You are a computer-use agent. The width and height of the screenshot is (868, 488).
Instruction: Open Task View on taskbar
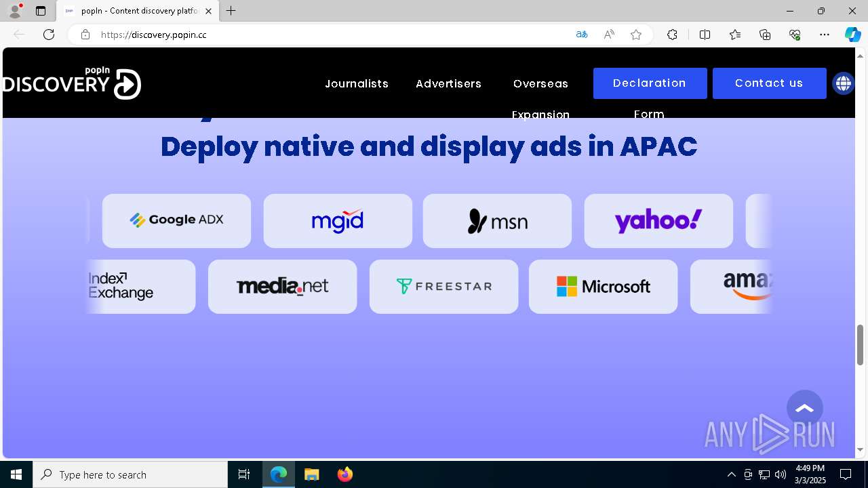tap(244, 474)
